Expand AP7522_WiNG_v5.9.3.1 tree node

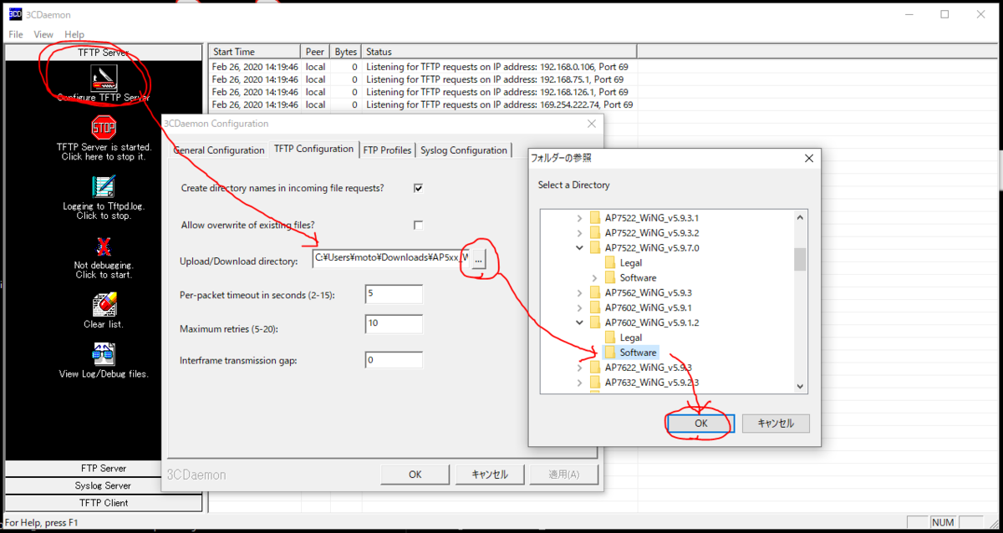pyautogui.click(x=579, y=217)
